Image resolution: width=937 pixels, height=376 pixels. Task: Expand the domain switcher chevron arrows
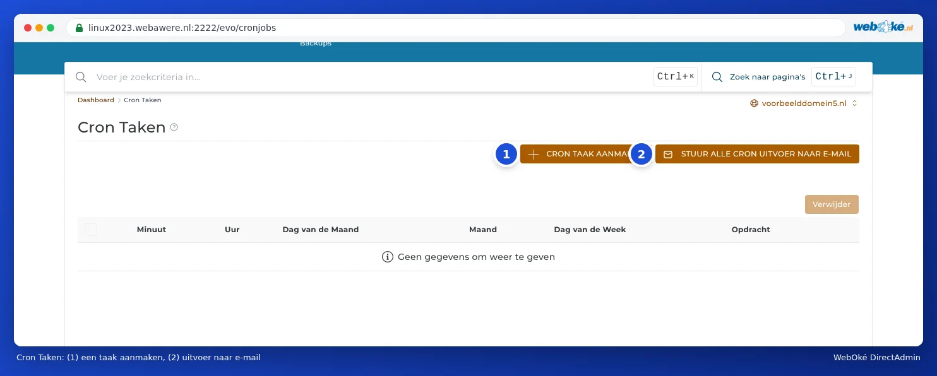click(x=854, y=103)
